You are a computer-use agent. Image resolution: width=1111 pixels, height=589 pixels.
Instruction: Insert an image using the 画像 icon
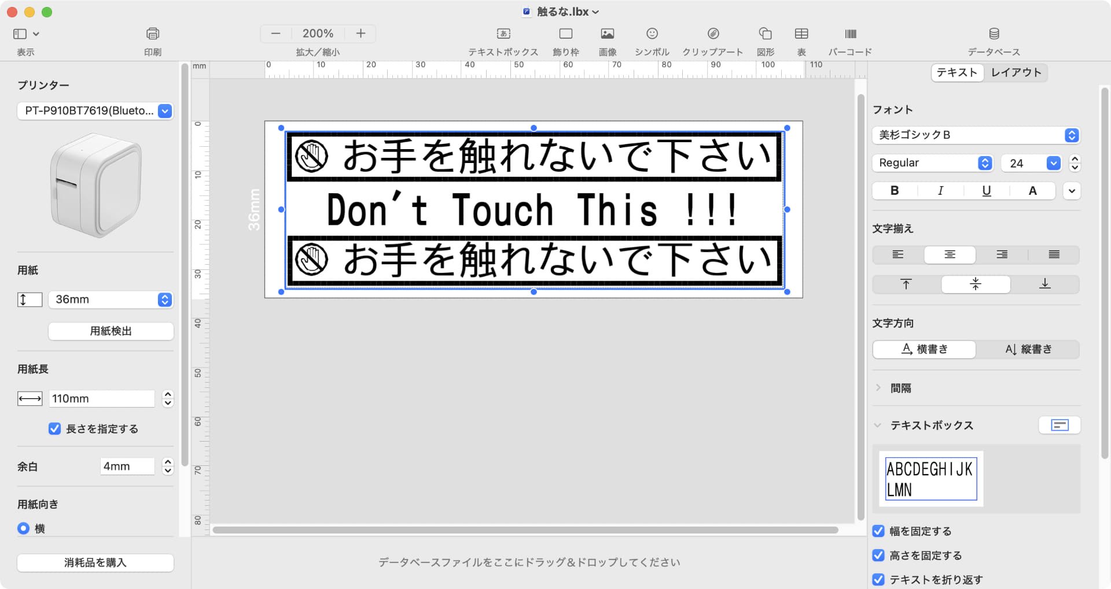(x=606, y=35)
